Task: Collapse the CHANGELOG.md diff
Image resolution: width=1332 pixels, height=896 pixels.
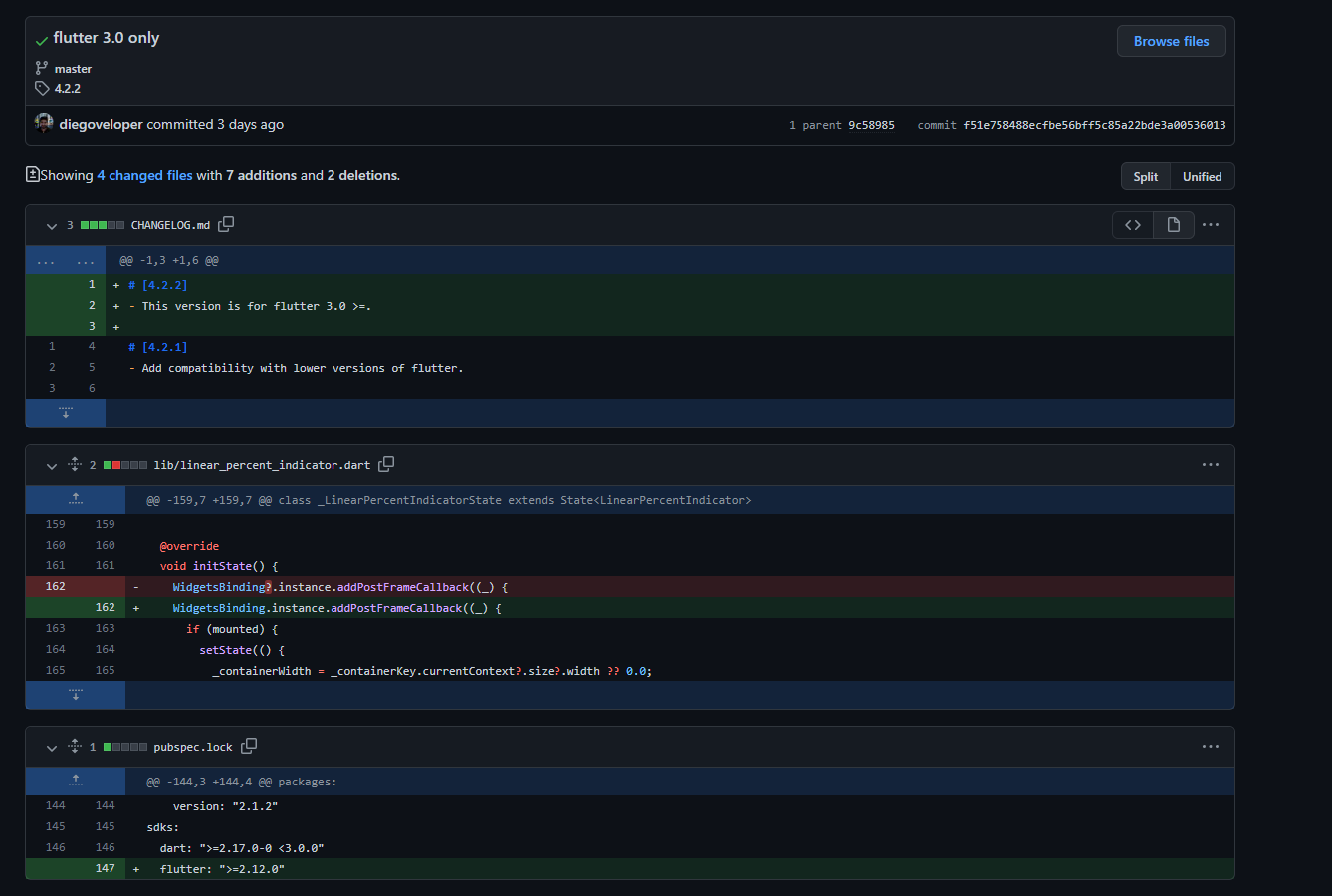Action: [52, 226]
